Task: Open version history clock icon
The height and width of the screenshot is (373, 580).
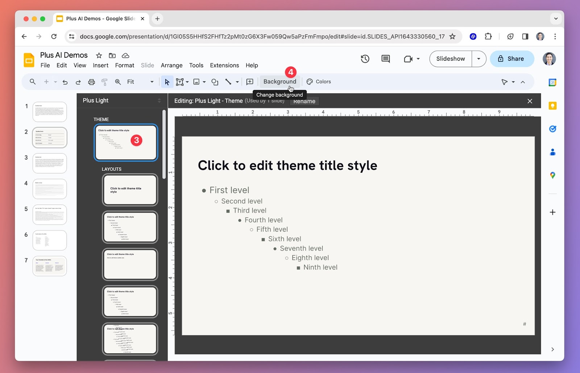Action: coord(365,59)
